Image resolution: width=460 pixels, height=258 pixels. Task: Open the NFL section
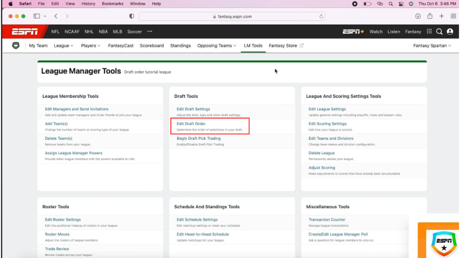pos(55,32)
